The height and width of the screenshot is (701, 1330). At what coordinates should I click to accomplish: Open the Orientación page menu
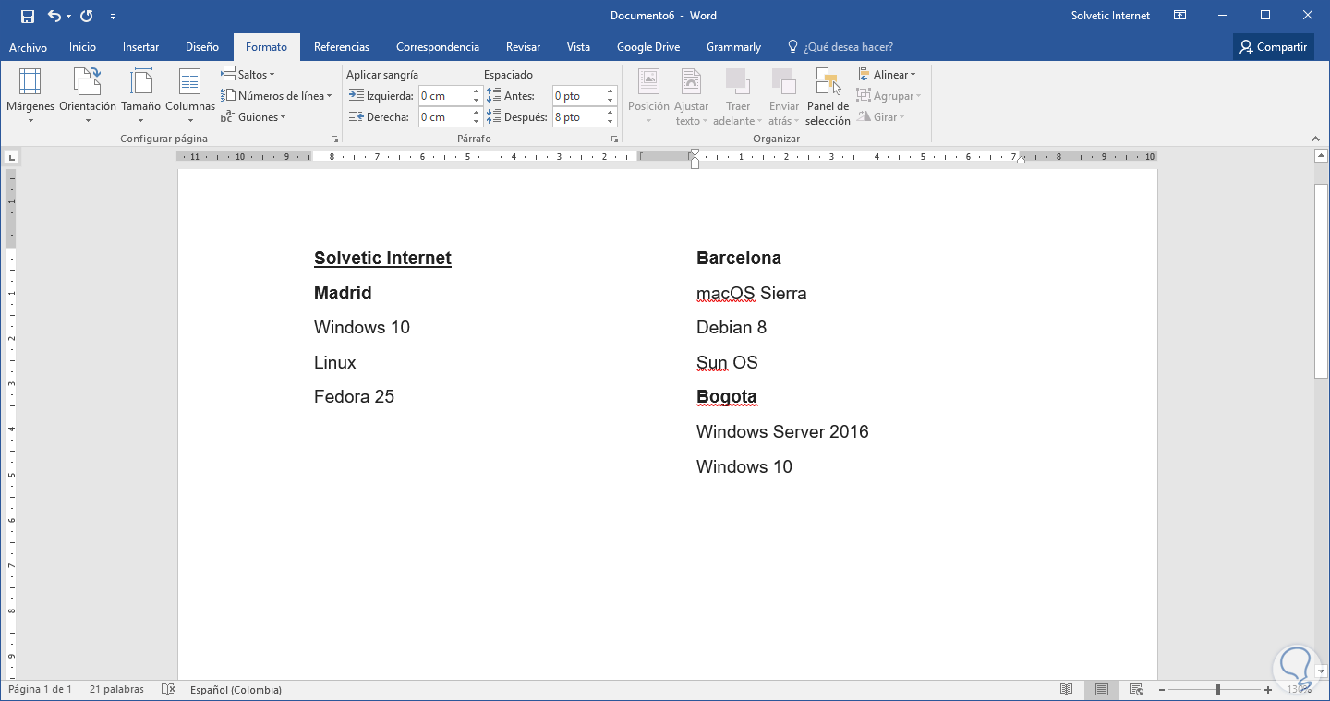pos(88,96)
